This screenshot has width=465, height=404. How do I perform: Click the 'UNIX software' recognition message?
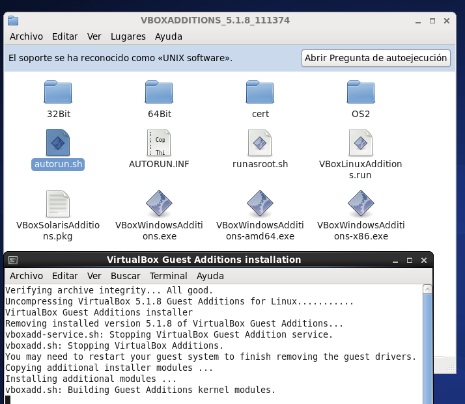tap(120, 58)
